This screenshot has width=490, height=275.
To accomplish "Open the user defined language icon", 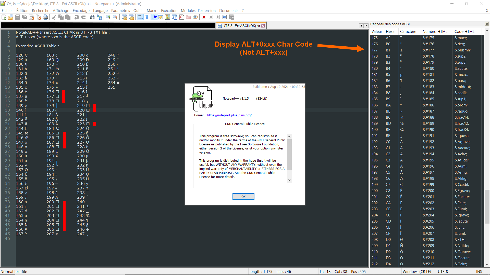I will coord(161,17).
